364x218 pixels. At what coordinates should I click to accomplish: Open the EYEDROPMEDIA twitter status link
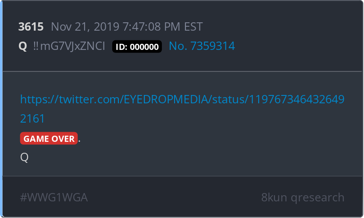(x=182, y=99)
